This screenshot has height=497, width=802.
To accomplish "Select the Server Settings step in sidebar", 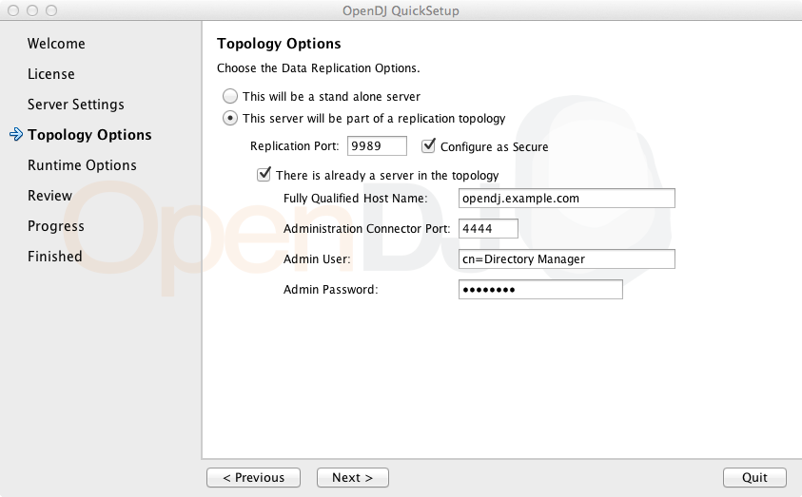I will click(x=76, y=105).
